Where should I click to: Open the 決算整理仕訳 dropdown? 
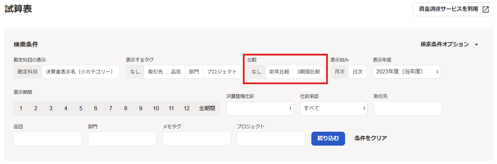coord(260,108)
